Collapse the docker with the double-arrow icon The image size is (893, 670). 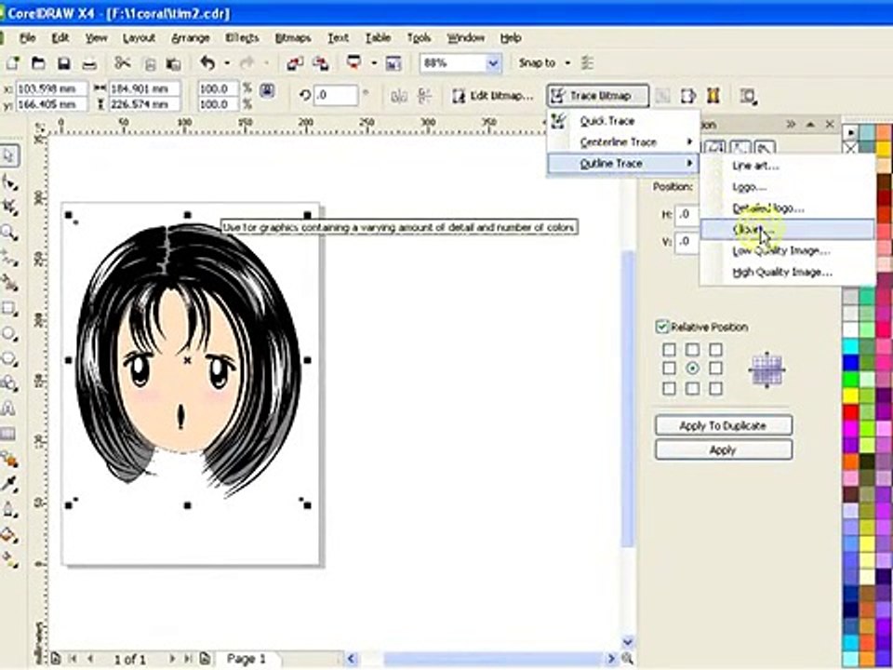click(x=791, y=124)
